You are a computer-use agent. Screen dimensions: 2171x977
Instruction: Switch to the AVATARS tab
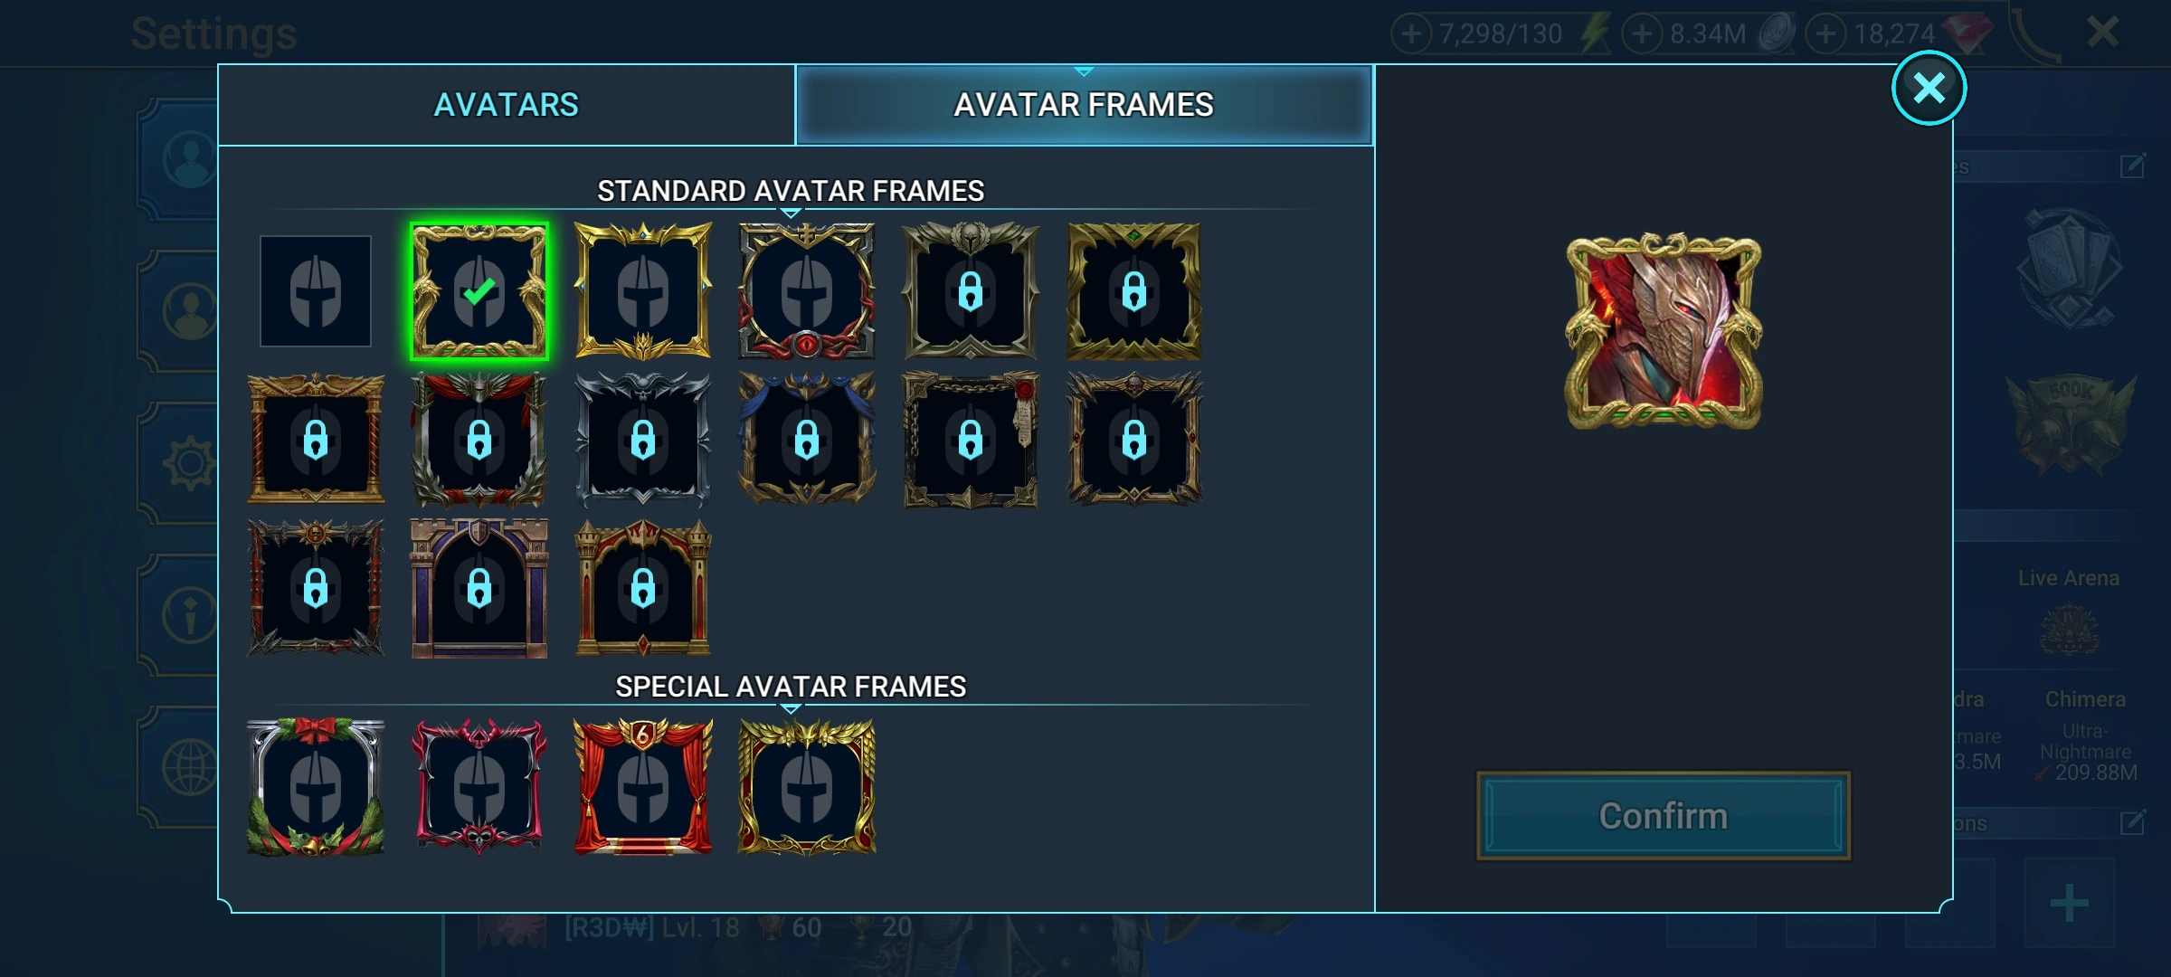(507, 105)
